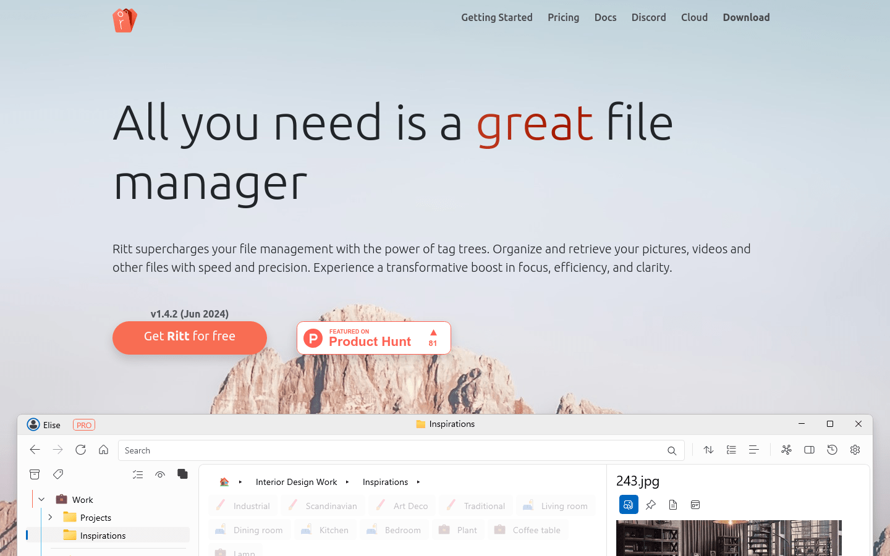Click the PRO badge next to Elise
The width and height of the screenshot is (890, 556).
coord(84,425)
